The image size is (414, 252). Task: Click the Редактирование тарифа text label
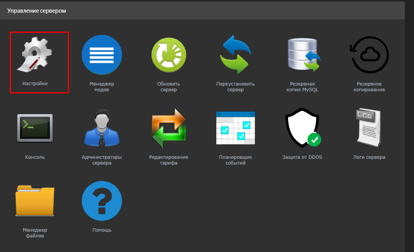click(169, 160)
